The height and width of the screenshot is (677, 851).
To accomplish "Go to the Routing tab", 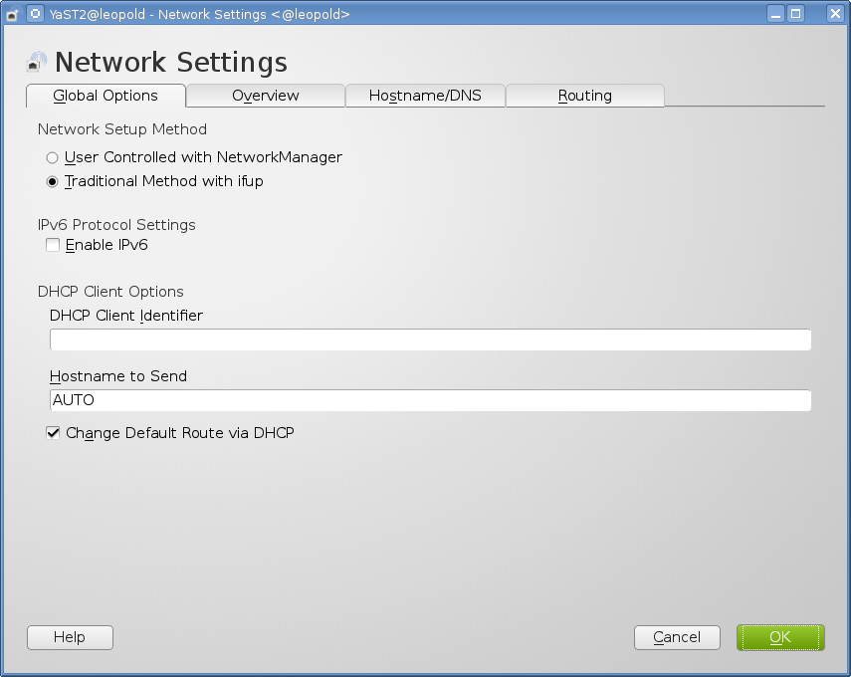I will click(584, 96).
